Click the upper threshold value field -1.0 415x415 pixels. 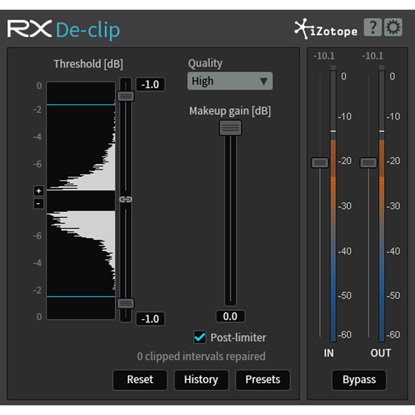[150, 84]
